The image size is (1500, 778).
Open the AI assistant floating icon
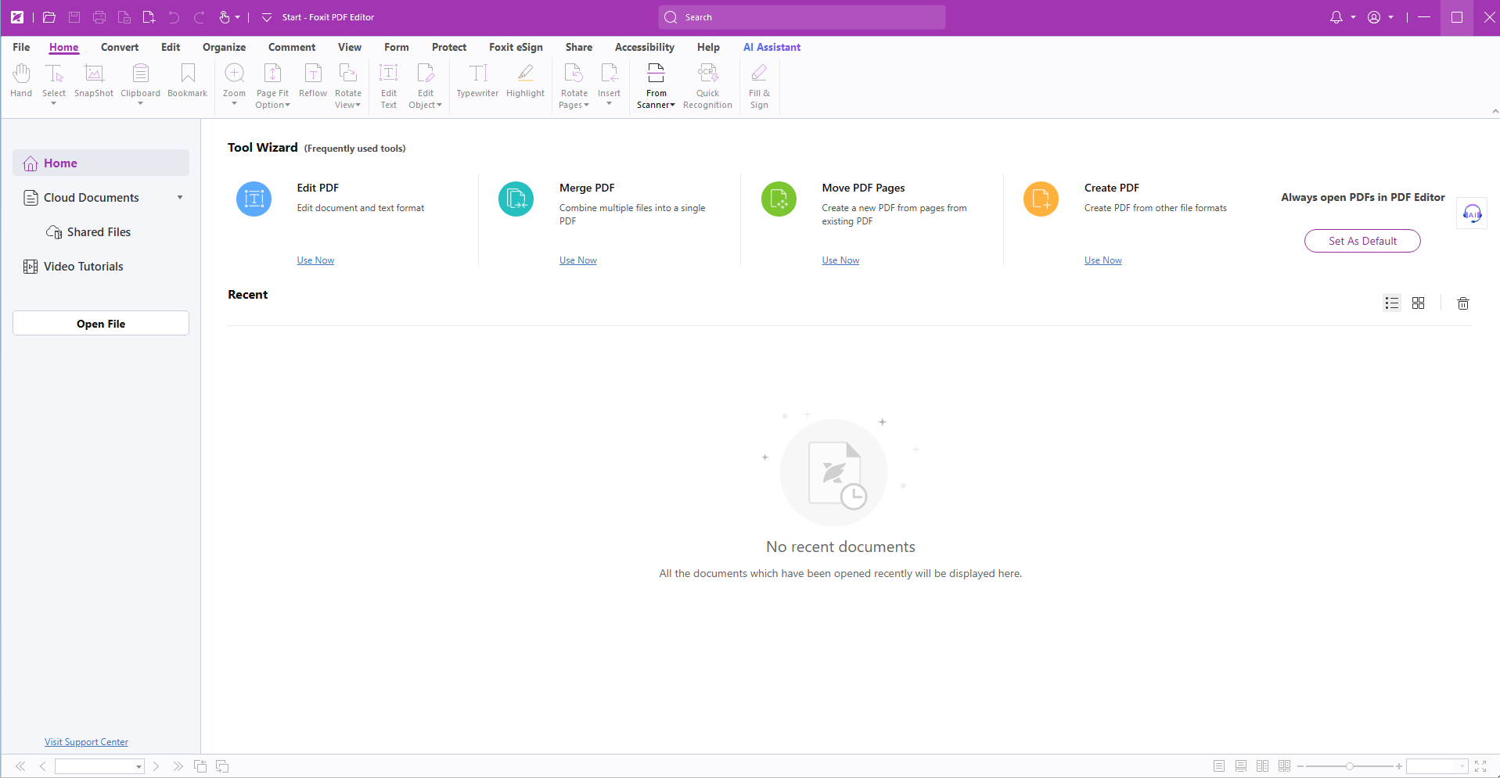pos(1472,213)
